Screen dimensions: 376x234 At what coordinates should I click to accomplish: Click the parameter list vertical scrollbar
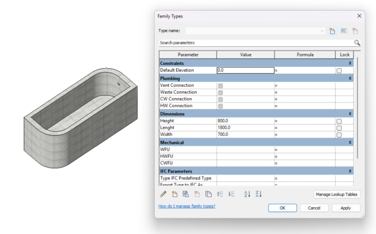click(357, 108)
